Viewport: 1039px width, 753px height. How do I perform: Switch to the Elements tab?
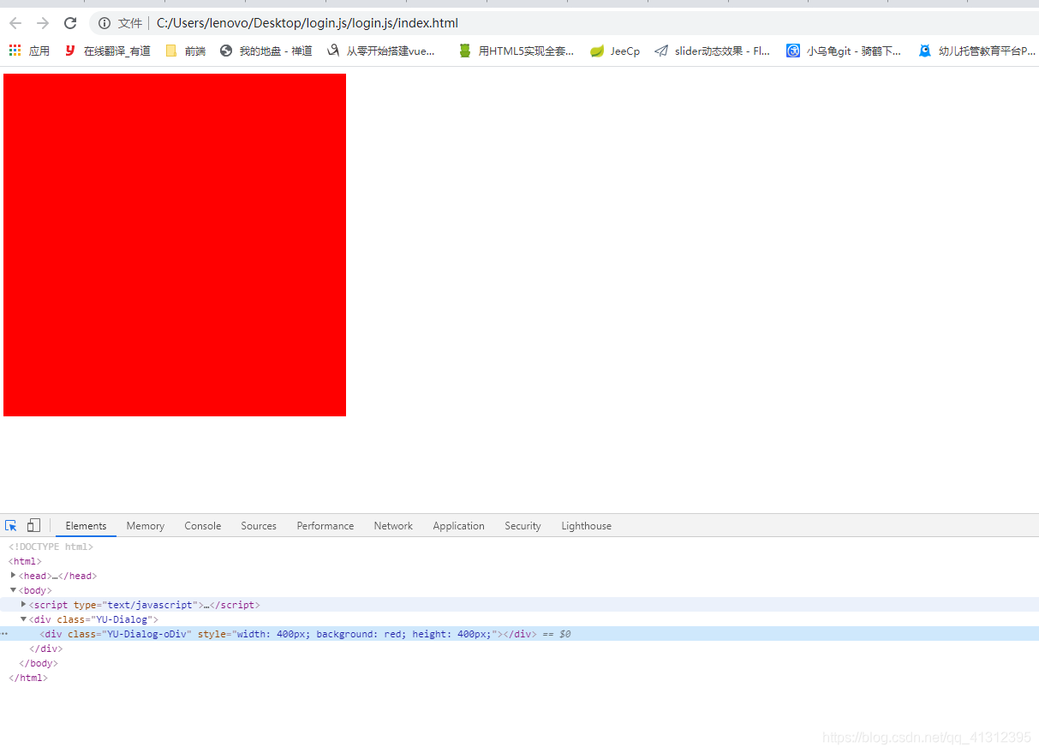(x=86, y=526)
